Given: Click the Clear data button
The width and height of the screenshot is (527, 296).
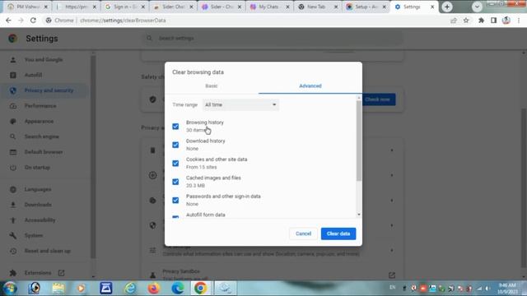Looking at the screenshot, I should [x=338, y=234].
